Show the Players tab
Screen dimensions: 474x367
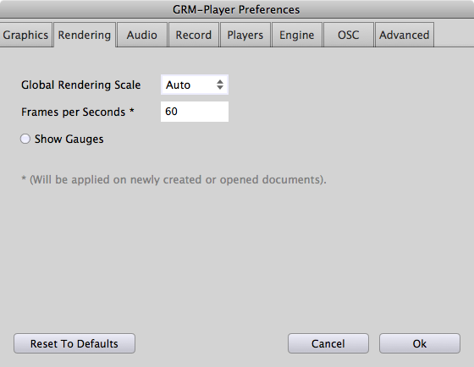pyautogui.click(x=245, y=35)
